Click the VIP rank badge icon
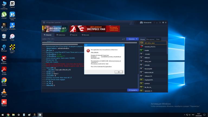This screenshot has height=117, width=208. [142, 43]
